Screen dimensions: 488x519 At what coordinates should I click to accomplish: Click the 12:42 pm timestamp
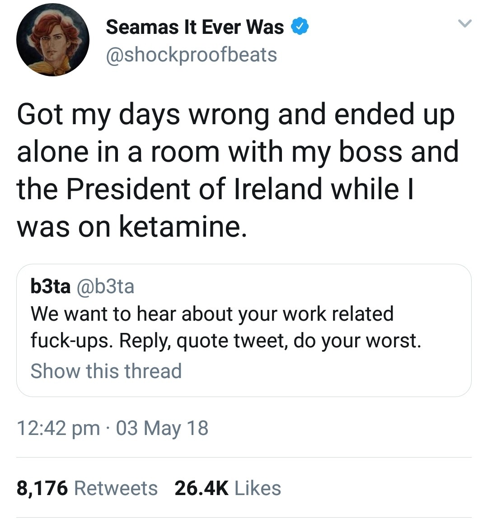coord(58,428)
